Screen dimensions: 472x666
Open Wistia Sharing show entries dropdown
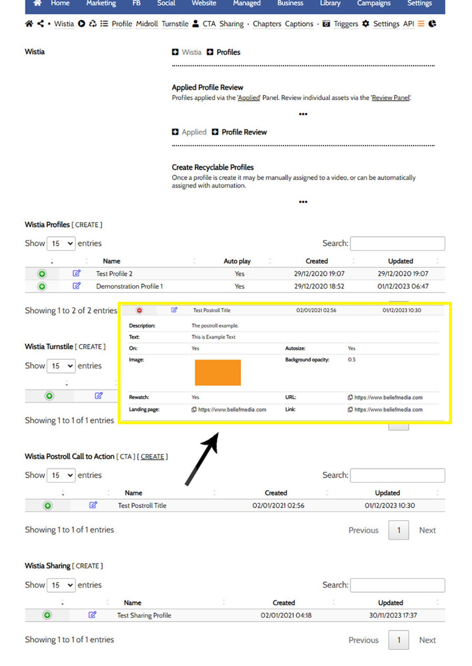[61, 585]
